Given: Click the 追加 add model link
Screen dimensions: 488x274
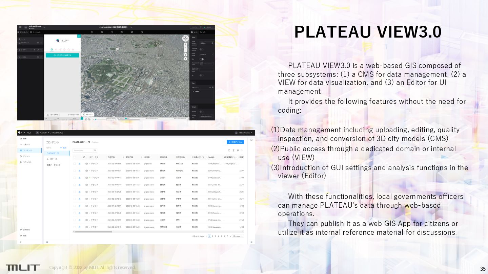Looking at the screenshot, I should click(63, 147).
